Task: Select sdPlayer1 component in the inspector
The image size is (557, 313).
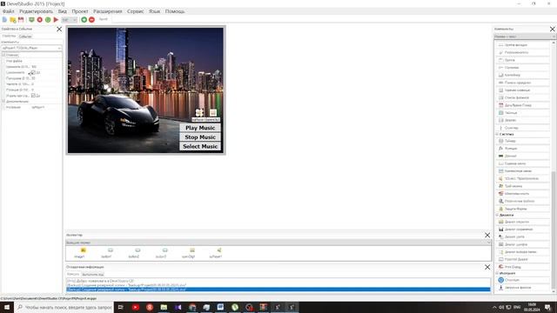Action: [x=216, y=253]
